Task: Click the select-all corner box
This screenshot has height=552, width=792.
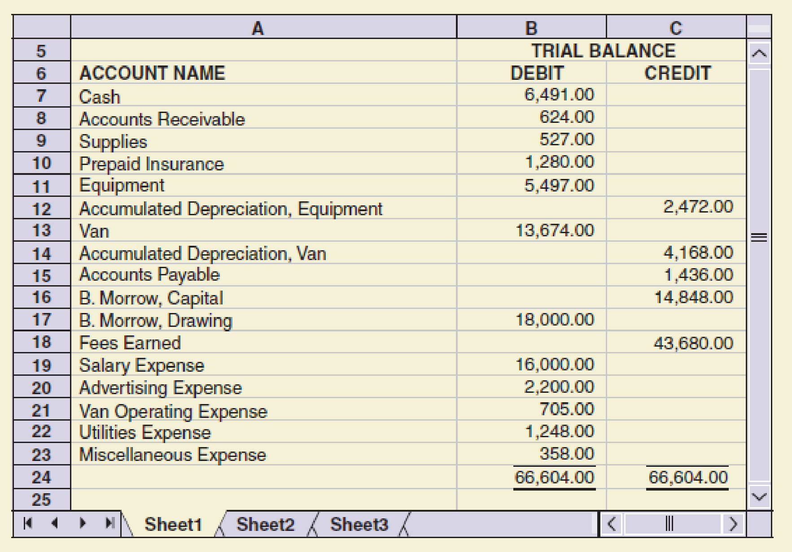Action: click(41, 27)
